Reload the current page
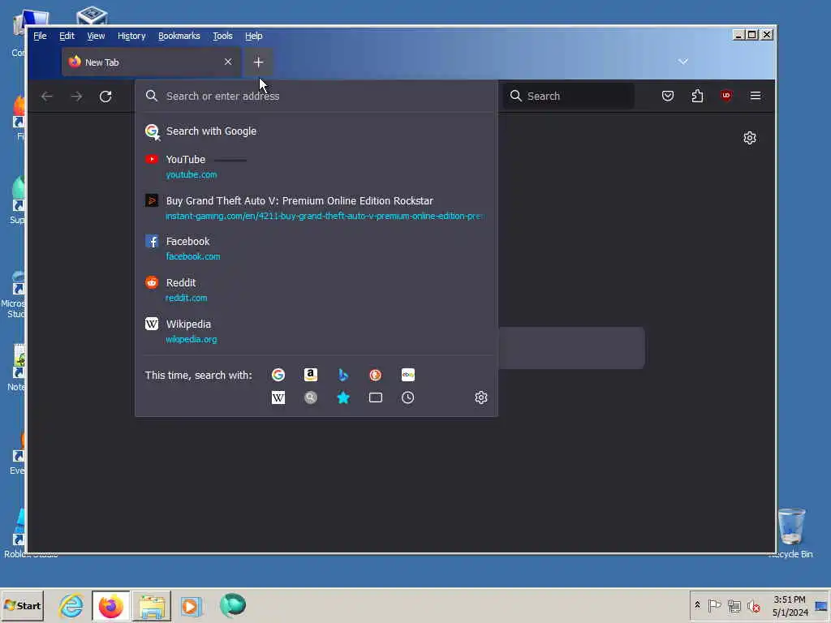 (x=105, y=97)
